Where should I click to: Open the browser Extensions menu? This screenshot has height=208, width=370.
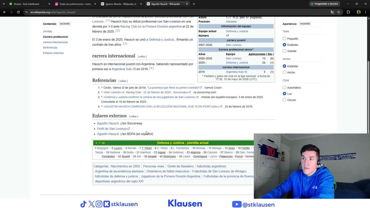coord(348,12)
